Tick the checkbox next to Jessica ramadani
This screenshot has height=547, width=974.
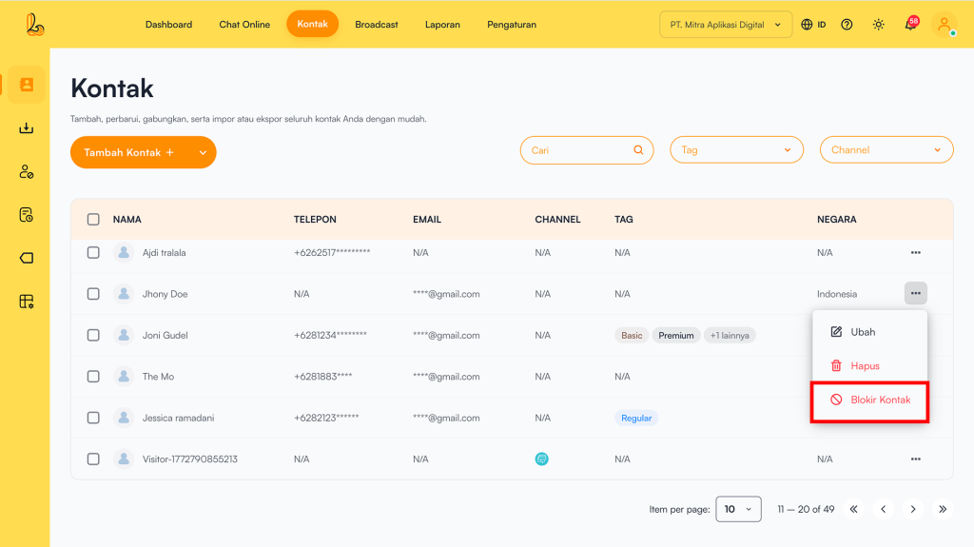click(93, 418)
